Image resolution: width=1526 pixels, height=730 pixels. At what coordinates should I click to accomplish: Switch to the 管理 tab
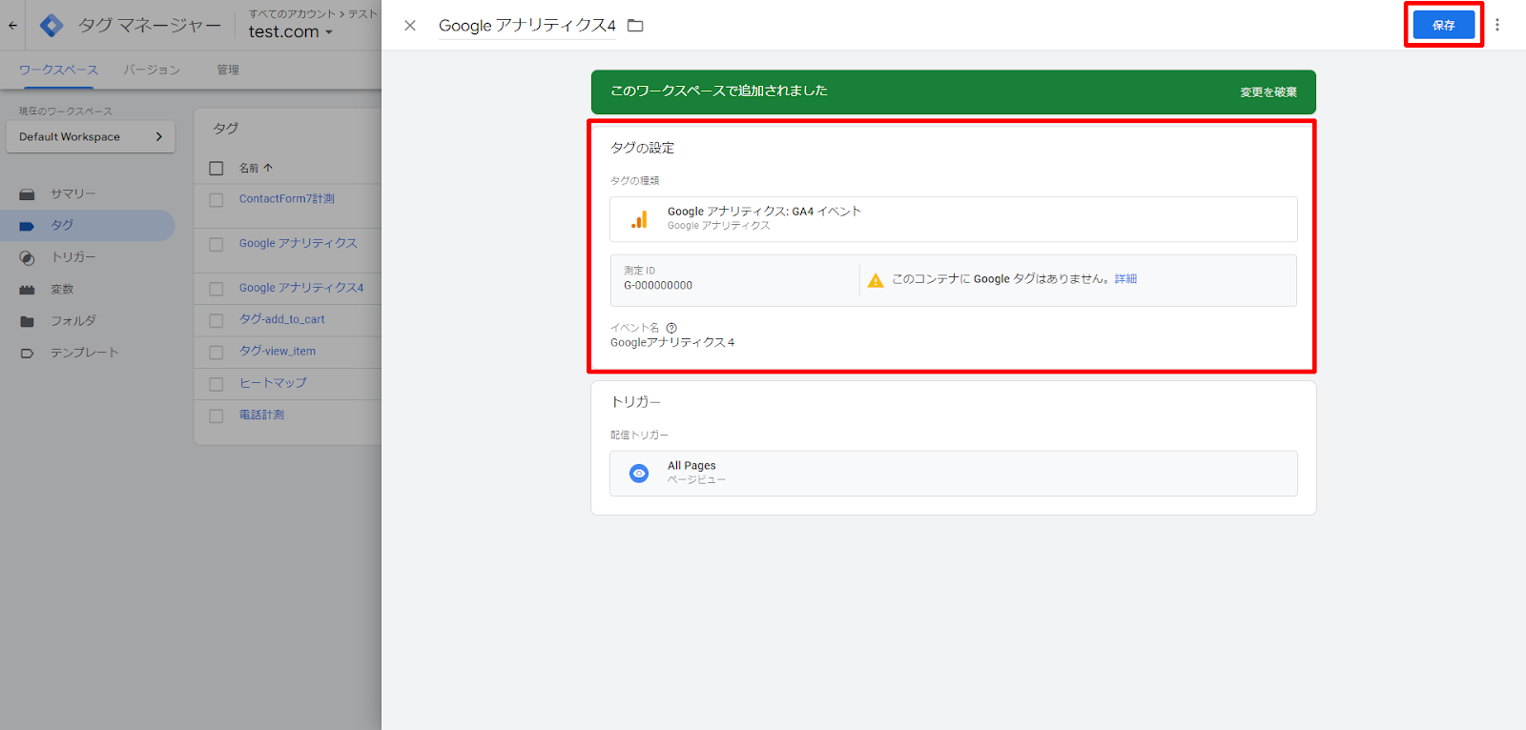228,70
